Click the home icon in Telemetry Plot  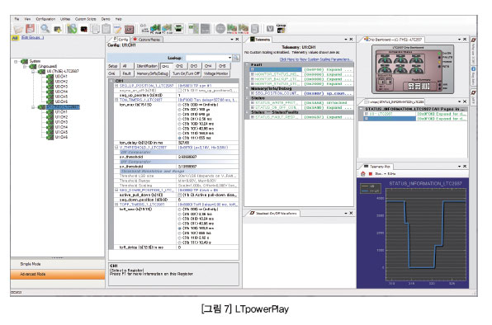363,173
